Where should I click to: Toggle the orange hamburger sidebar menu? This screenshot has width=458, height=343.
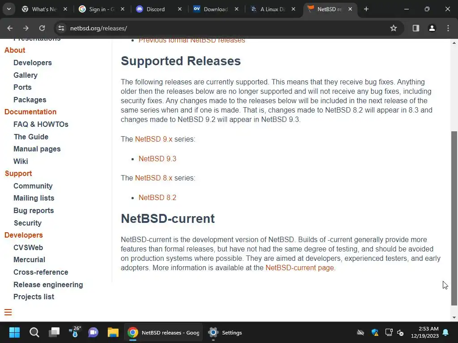pos(8,312)
